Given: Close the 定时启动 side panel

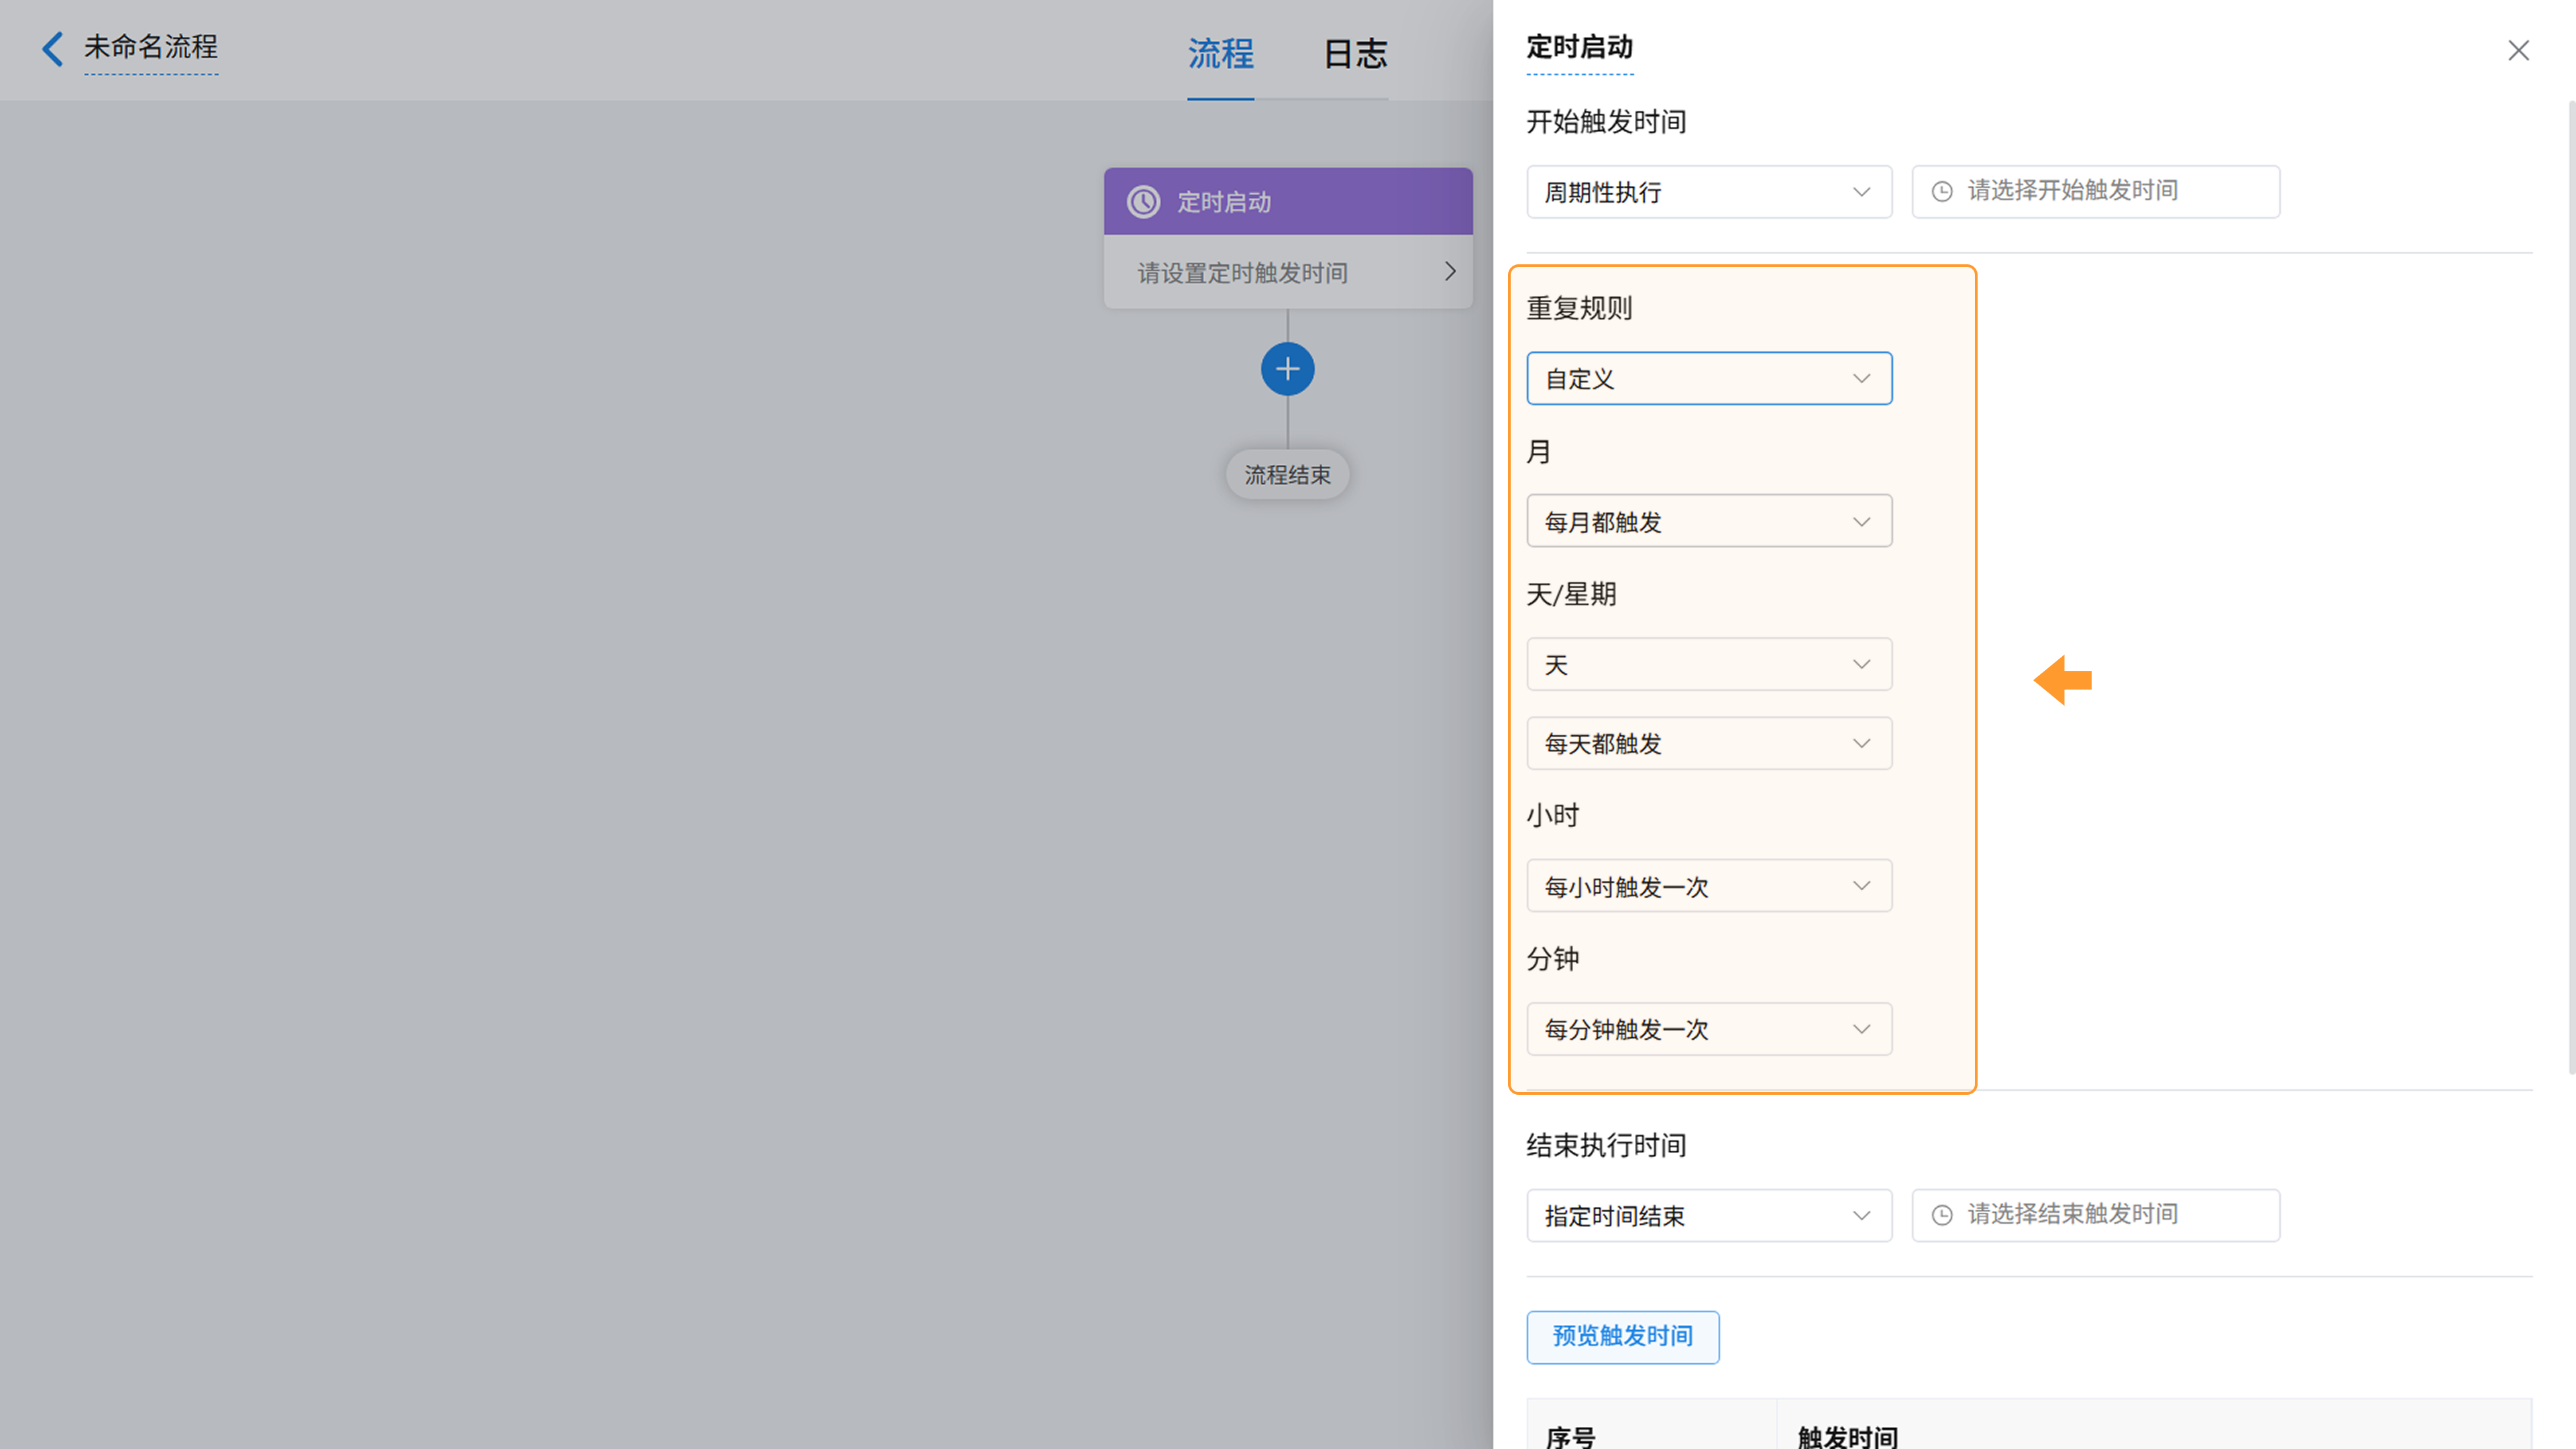Looking at the screenshot, I should pos(2517,51).
